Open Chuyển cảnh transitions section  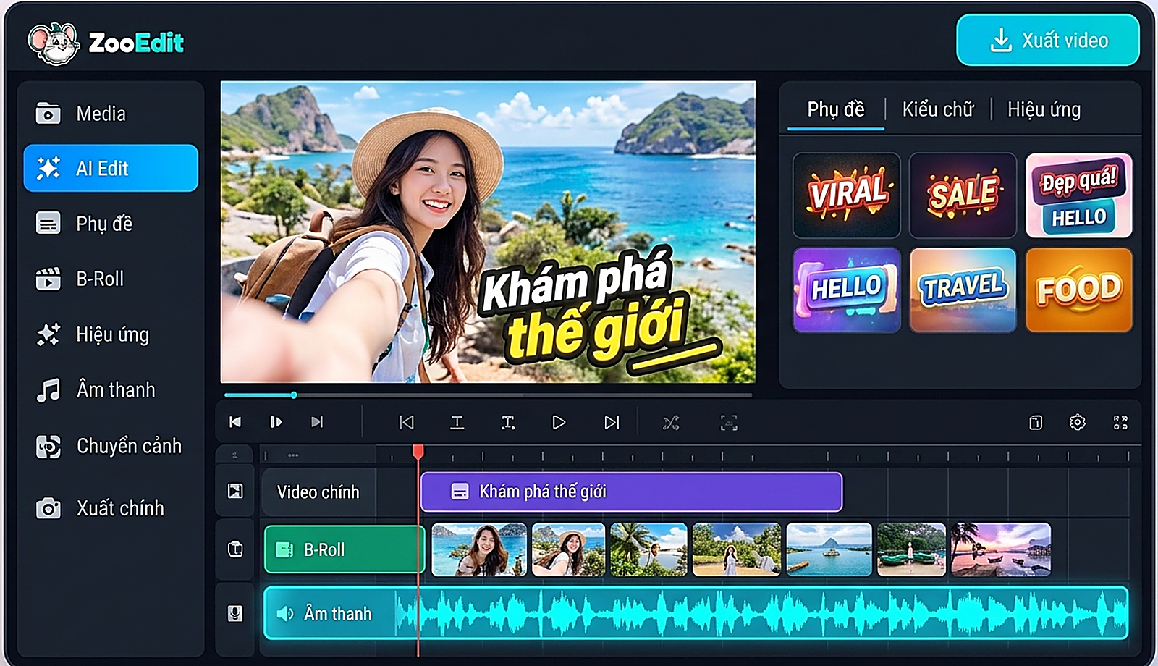tap(110, 446)
